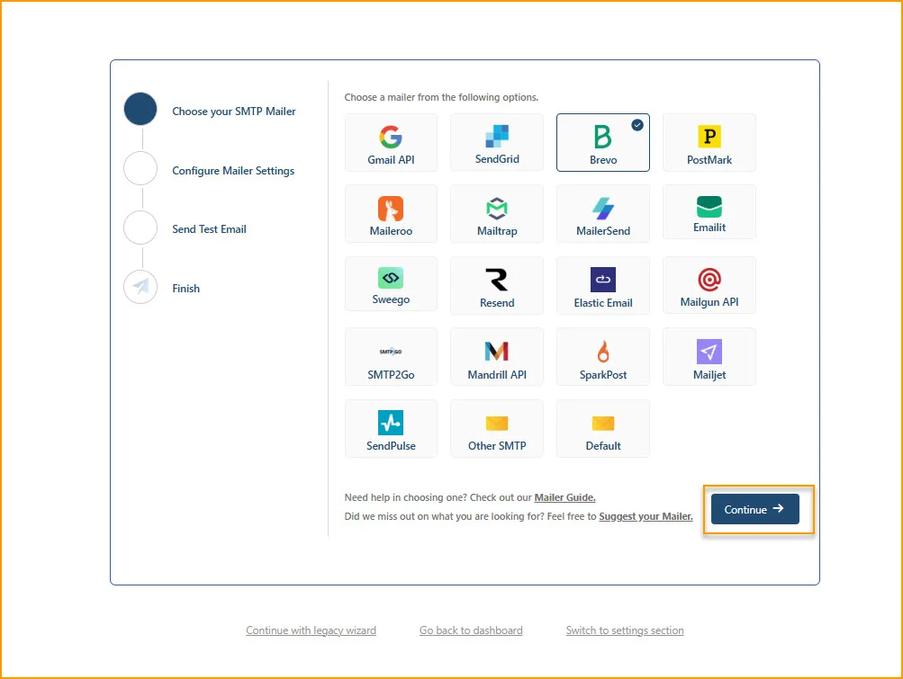Pick the Emailit mailer card
The image size is (903, 679).
tap(709, 212)
